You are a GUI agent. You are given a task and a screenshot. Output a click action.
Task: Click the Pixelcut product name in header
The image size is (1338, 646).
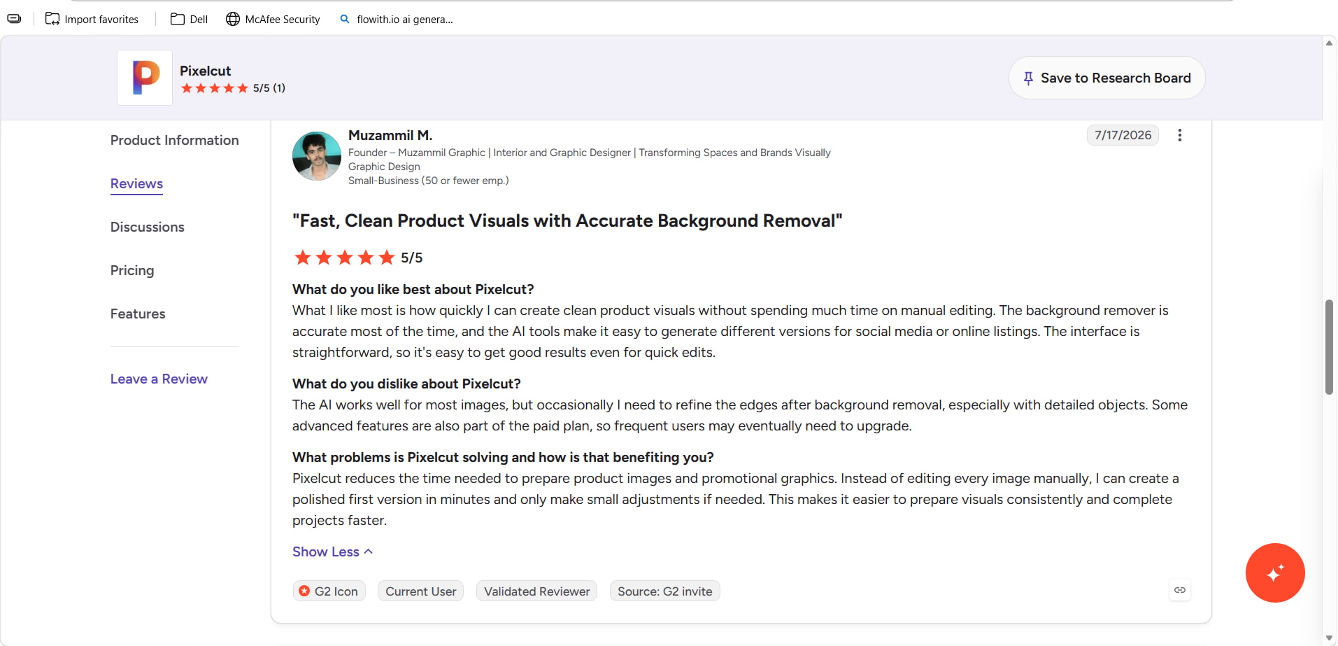pyautogui.click(x=205, y=71)
